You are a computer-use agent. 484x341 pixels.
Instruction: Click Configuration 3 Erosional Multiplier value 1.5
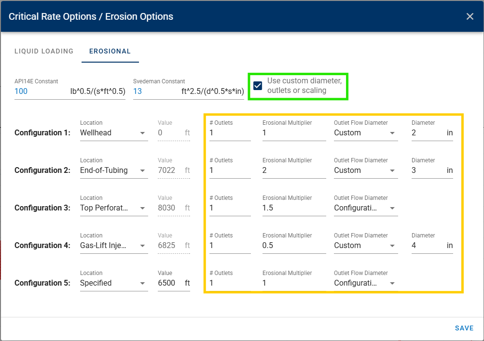point(293,208)
